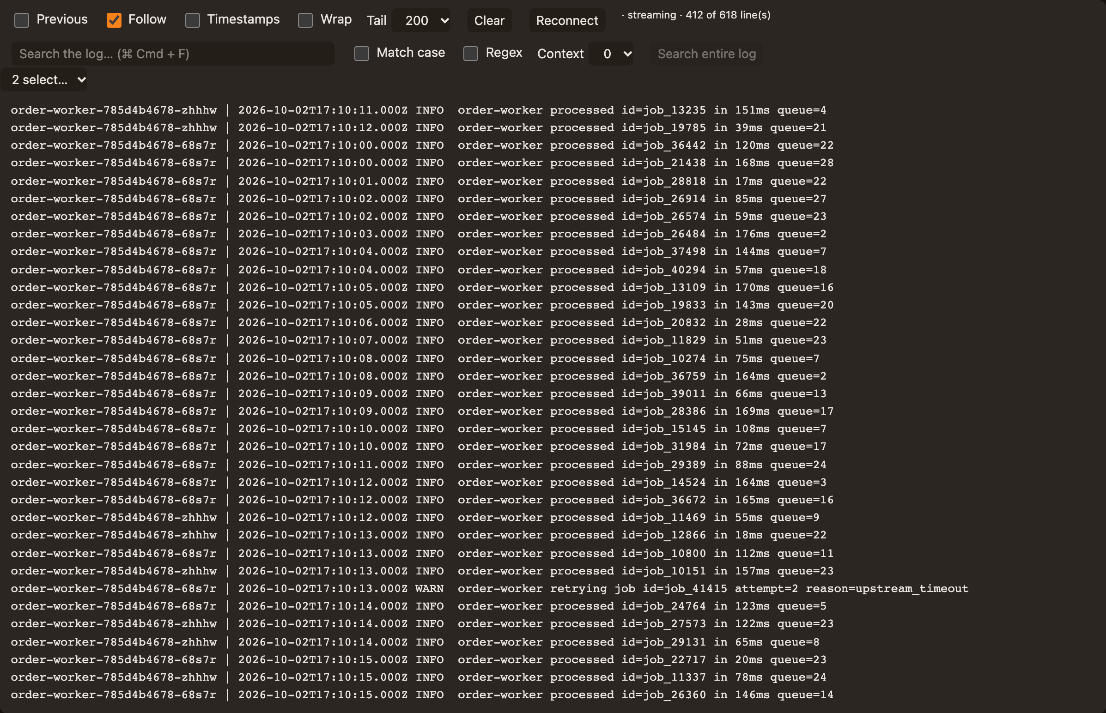Turn on the Timestamps checkbox
Image resolution: width=1106 pixels, height=713 pixels.
[193, 20]
